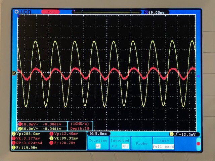Image resolution: width=215 pixels, height=161 pixels.
Task: Click the channel 1 icon beside 10.0mV
Action: (x=20, y=124)
